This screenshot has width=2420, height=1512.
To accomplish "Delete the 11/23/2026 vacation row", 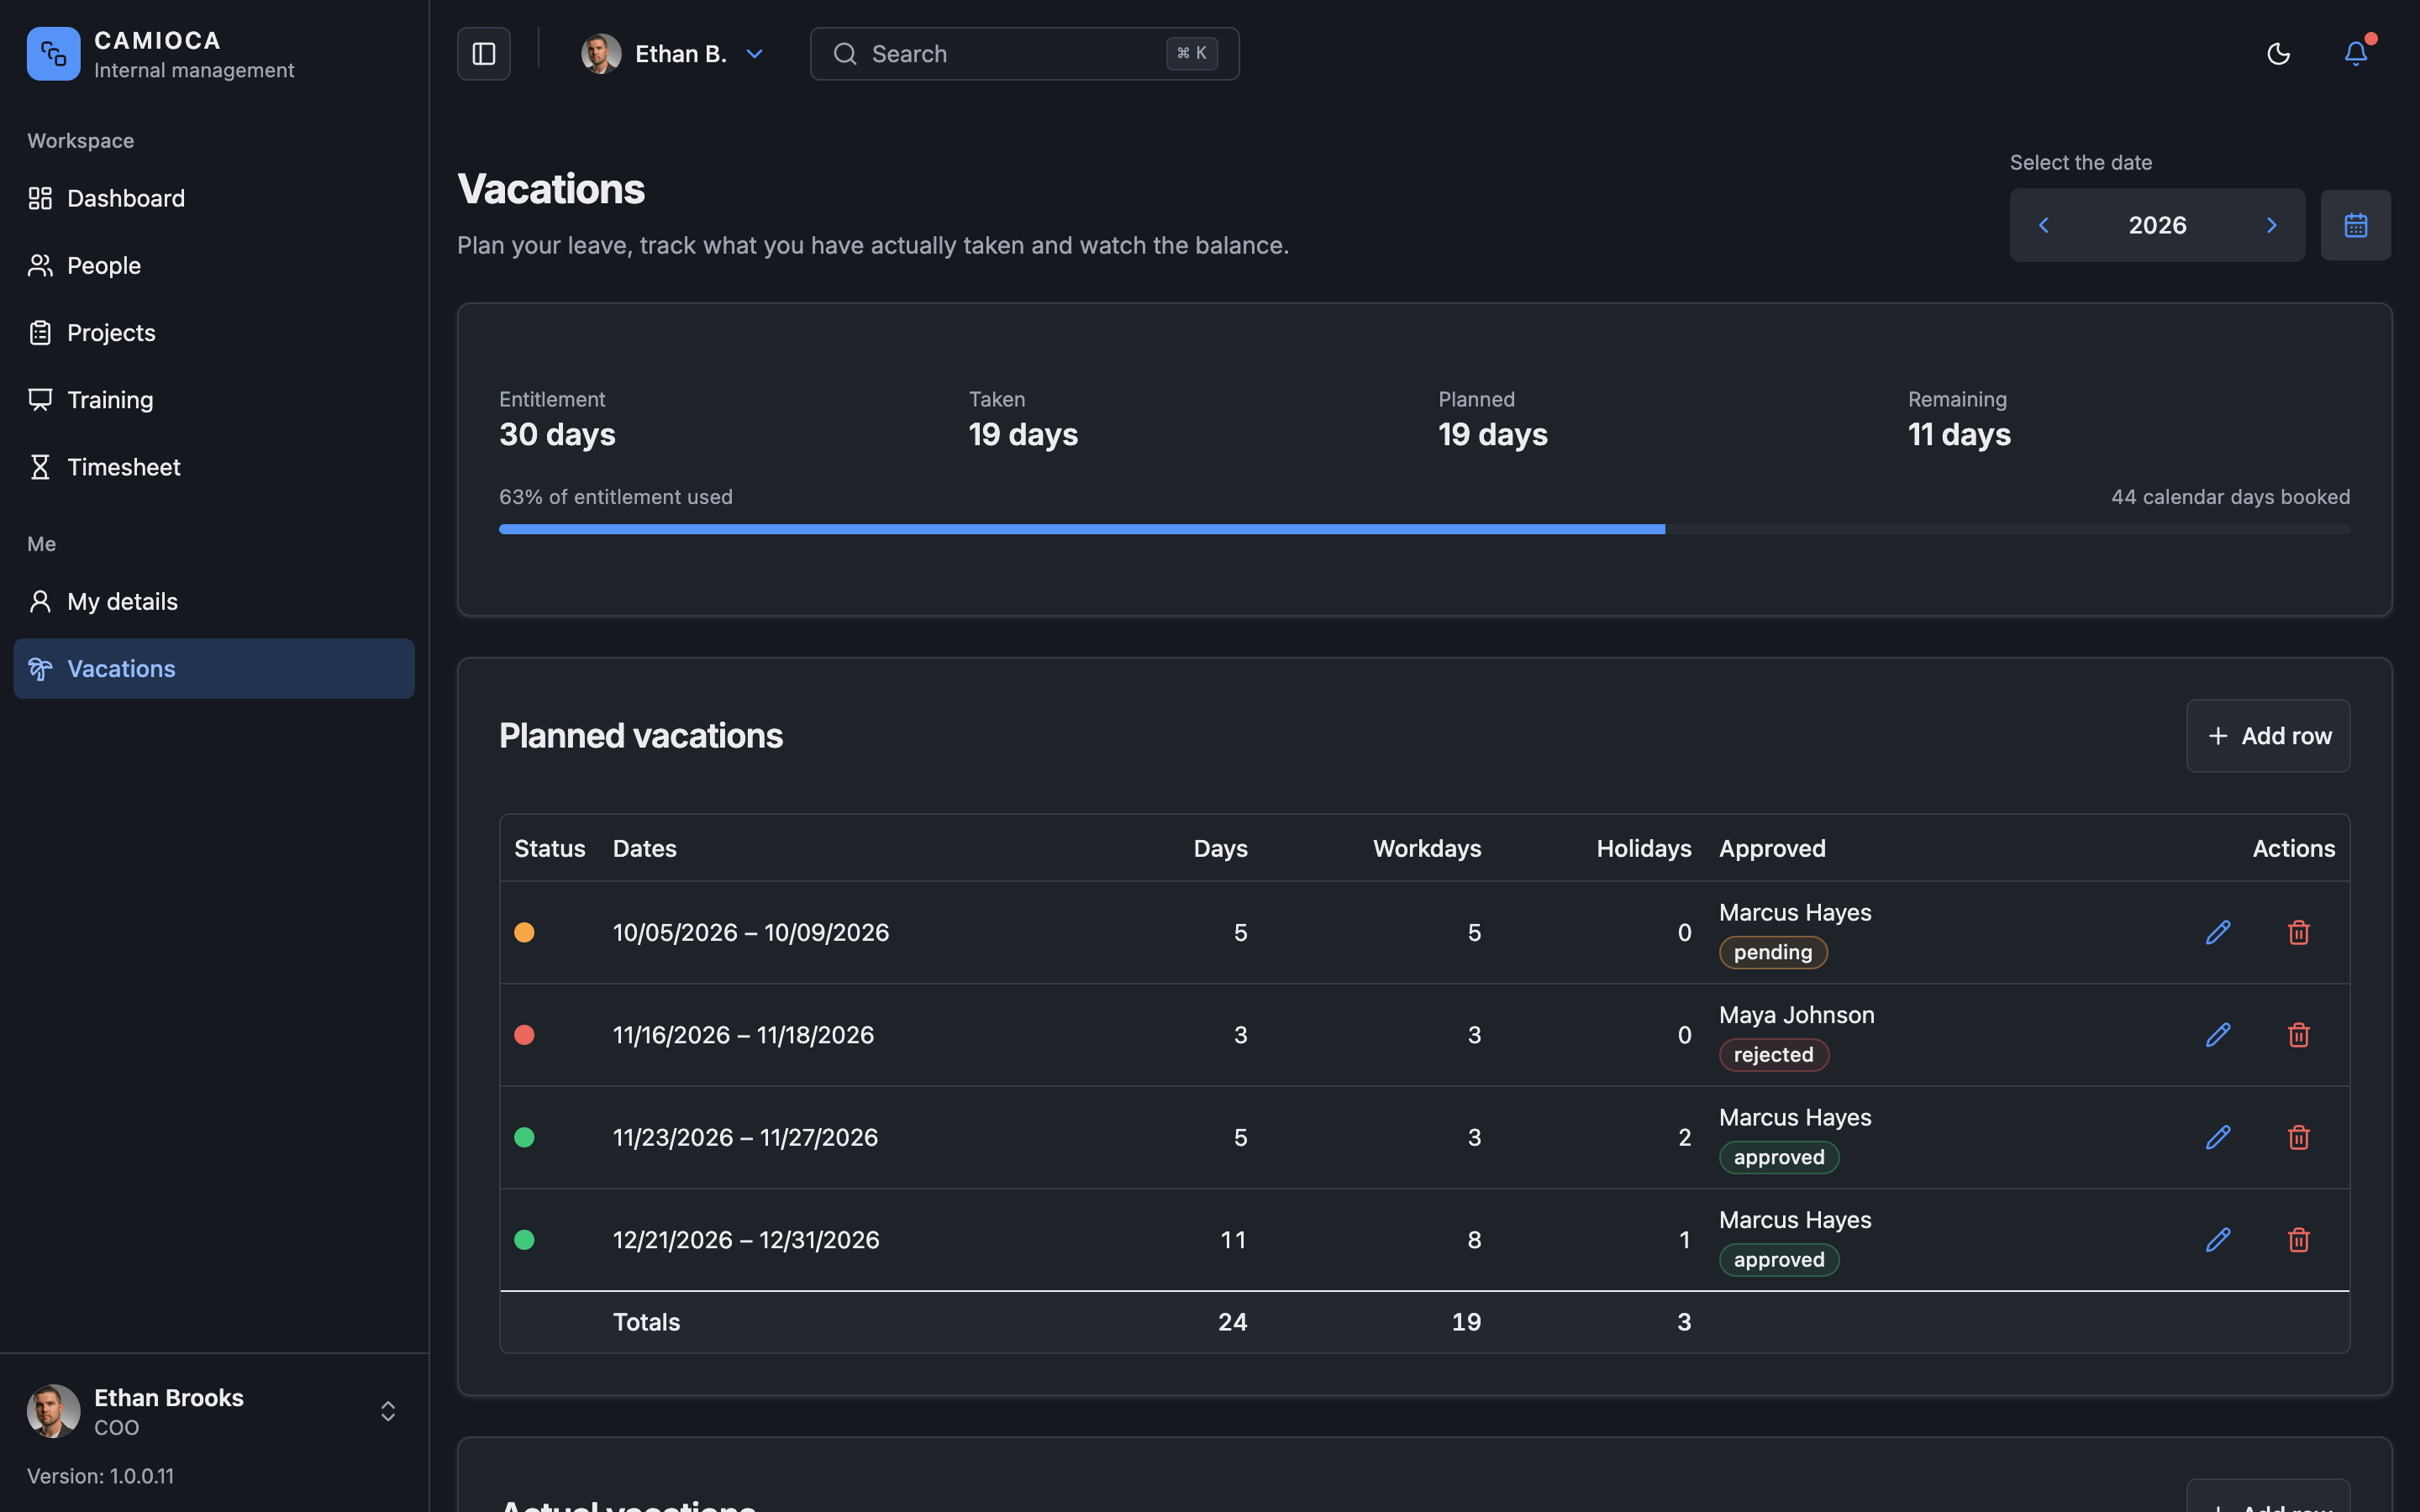I will pos(2298,1137).
